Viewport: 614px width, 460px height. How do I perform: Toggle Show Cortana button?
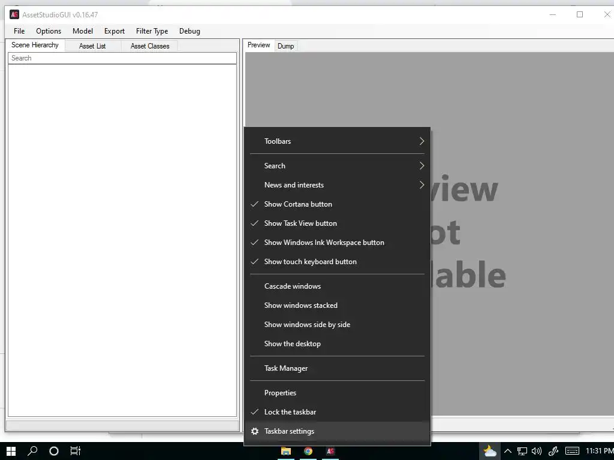pos(337,204)
